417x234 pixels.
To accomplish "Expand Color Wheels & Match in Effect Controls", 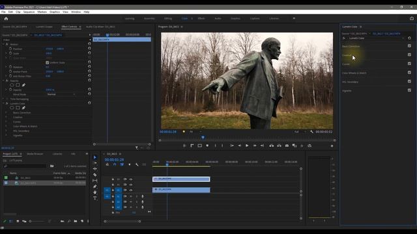I will click(7, 126).
